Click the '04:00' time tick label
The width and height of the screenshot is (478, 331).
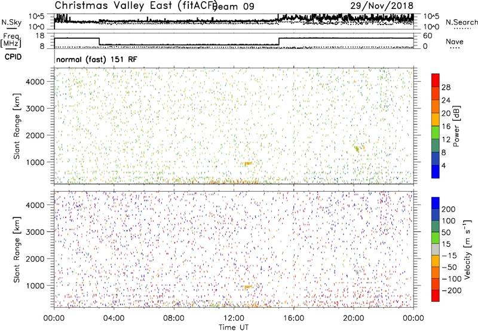click(x=114, y=318)
